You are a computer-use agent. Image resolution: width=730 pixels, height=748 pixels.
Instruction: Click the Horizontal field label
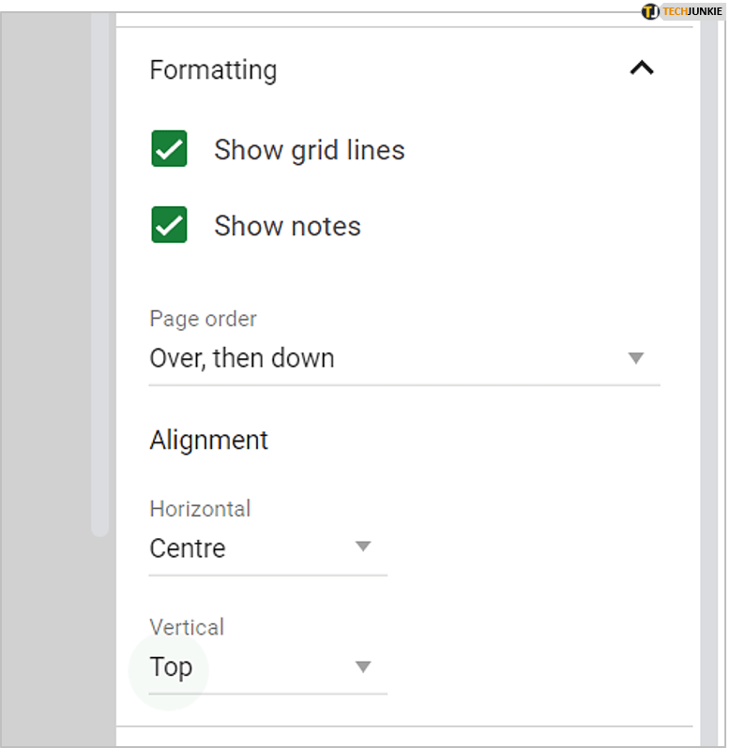pos(200,509)
